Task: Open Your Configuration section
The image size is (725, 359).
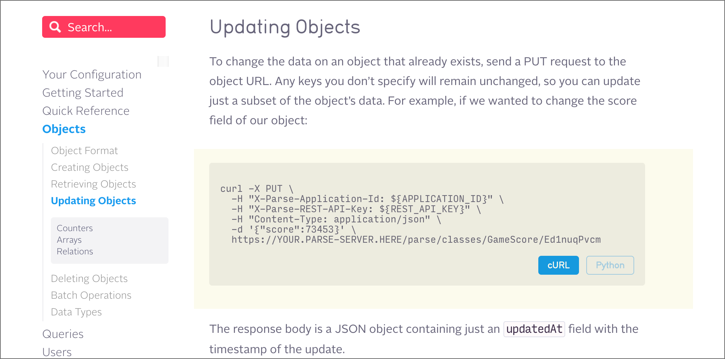Action: pos(92,74)
